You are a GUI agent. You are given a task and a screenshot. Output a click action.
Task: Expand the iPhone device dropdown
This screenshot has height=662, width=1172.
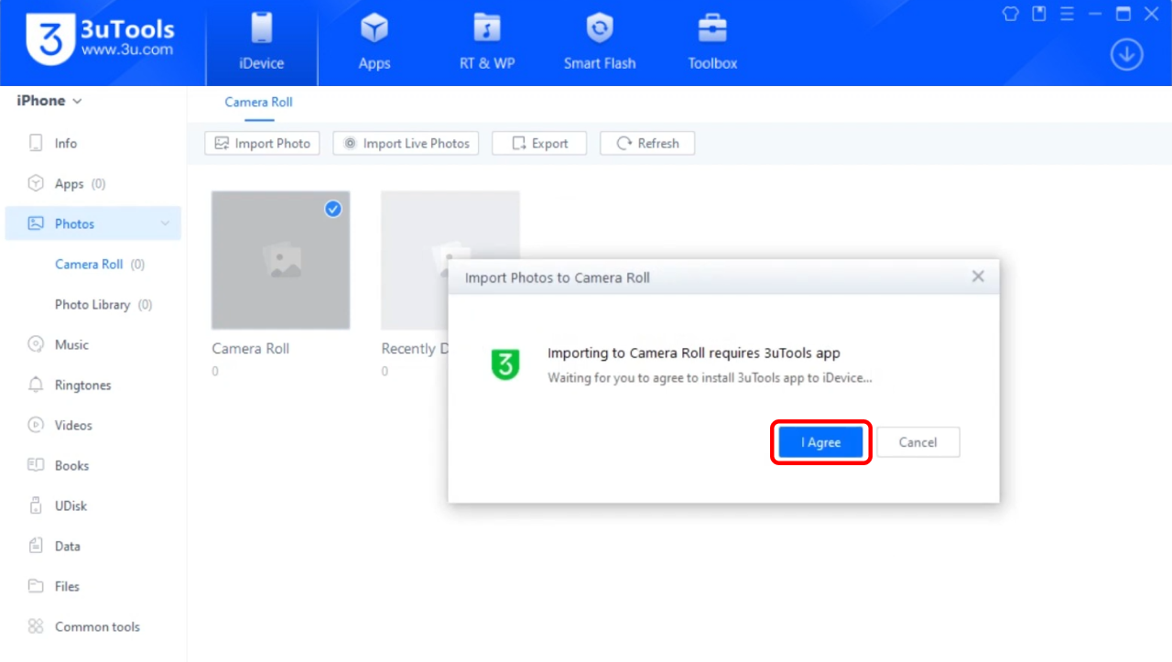(49, 101)
